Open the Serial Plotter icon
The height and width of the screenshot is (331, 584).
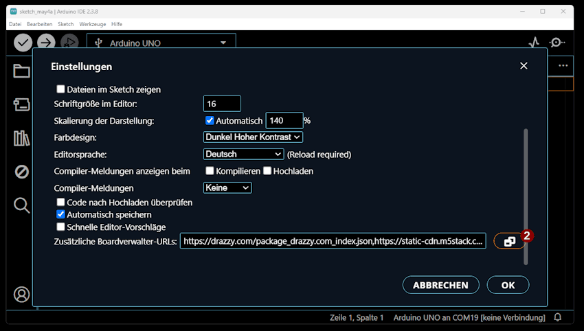pos(534,43)
